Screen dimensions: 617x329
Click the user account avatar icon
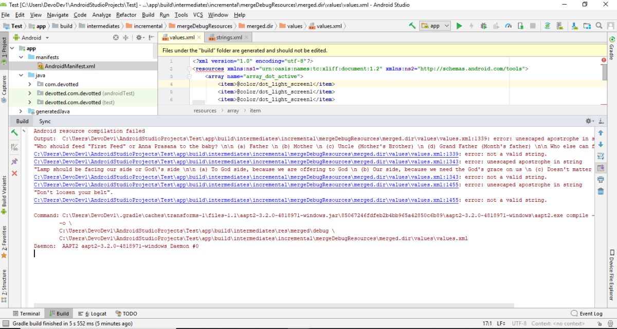[x=611, y=26]
